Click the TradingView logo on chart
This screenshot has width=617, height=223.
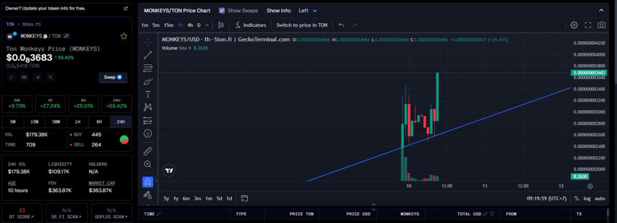(x=169, y=171)
